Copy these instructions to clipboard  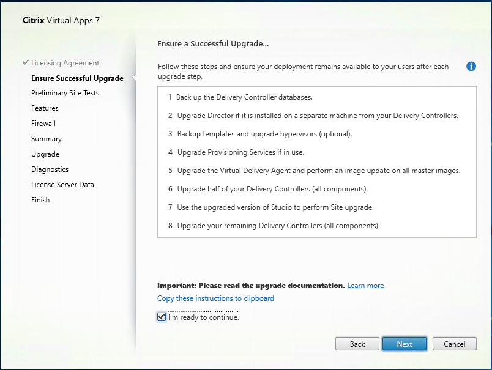click(215, 298)
